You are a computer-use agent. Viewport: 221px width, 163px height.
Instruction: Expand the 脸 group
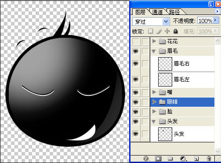click(x=154, y=112)
